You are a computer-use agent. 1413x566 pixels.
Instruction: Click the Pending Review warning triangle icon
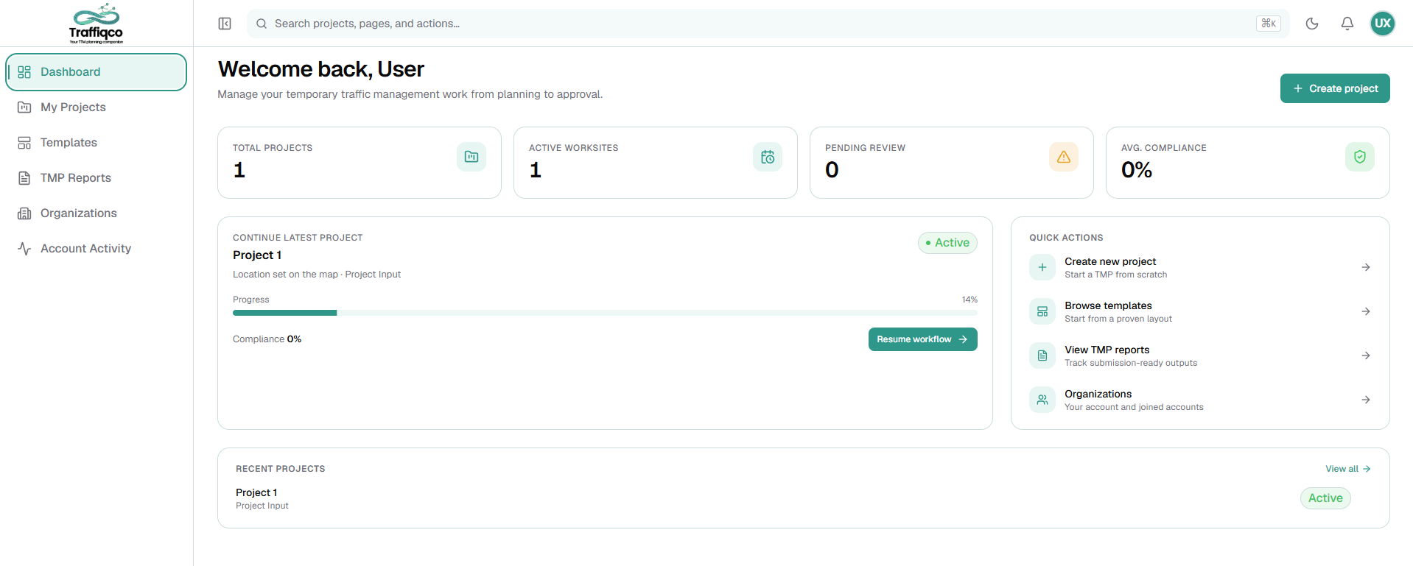(x=1064, y=157)
